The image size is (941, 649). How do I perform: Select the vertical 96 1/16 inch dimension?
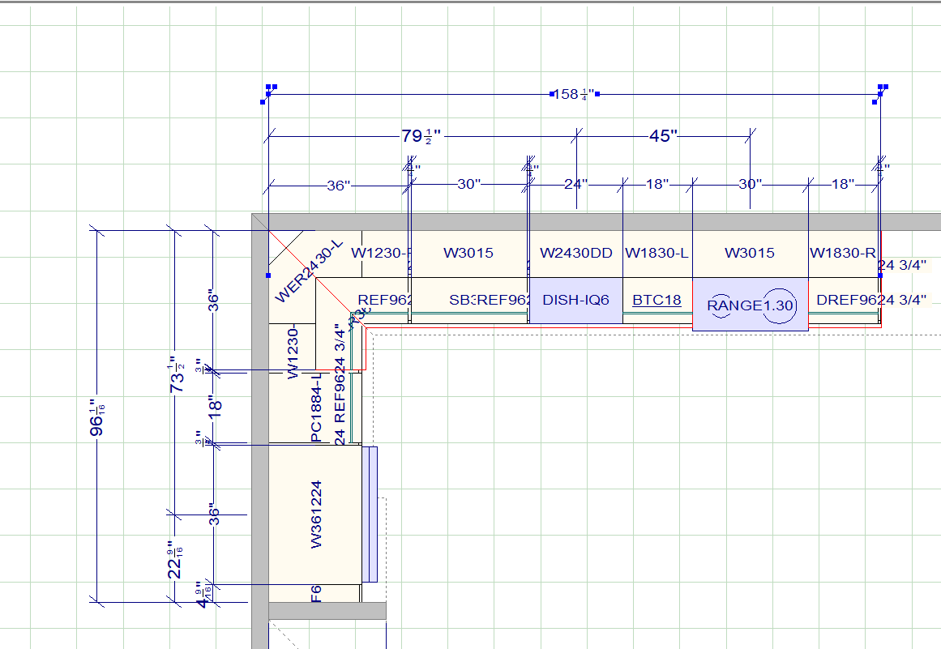click(x=96, y=413)
